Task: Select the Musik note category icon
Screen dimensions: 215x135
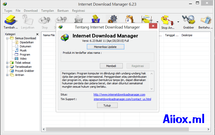Action: point(17,50)
